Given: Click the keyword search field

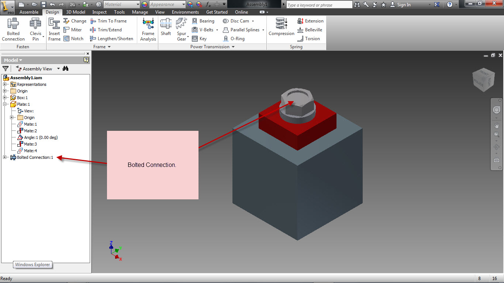Looking at the screenshot, I should pos(319,5).
